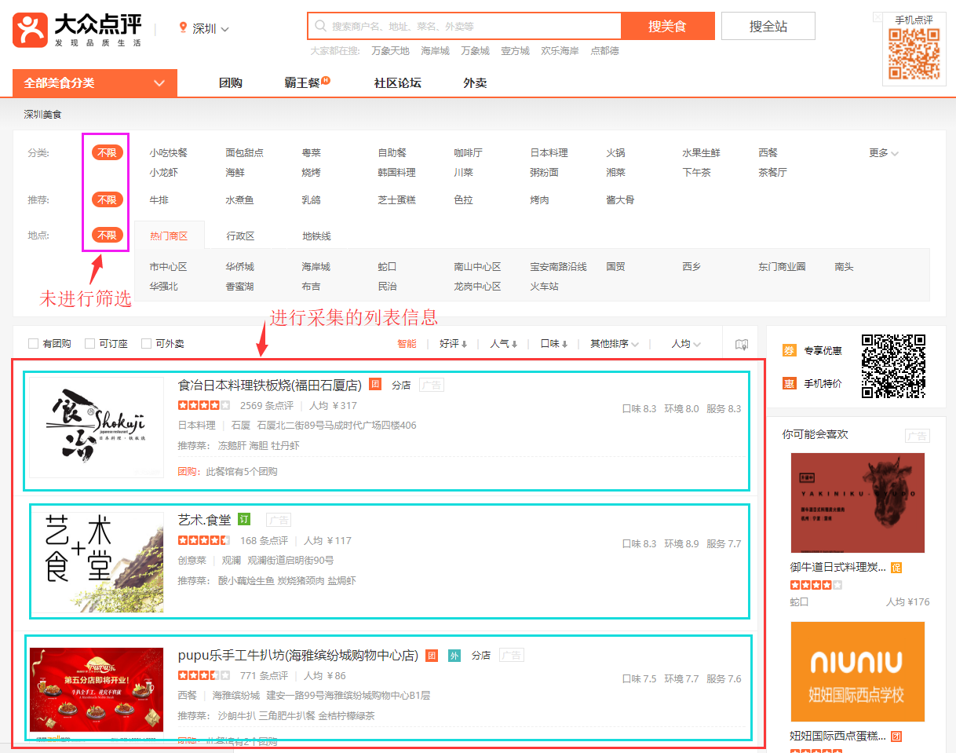Click star rating of pupu乐手工牛扒坊
This screenshot has width=956, height=753.
(204, 675)
